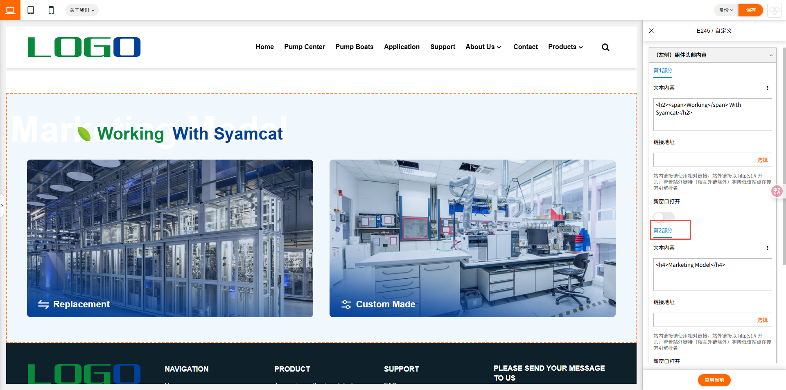Click the E245 / 自定义 panel title

[x=714, y=31]
